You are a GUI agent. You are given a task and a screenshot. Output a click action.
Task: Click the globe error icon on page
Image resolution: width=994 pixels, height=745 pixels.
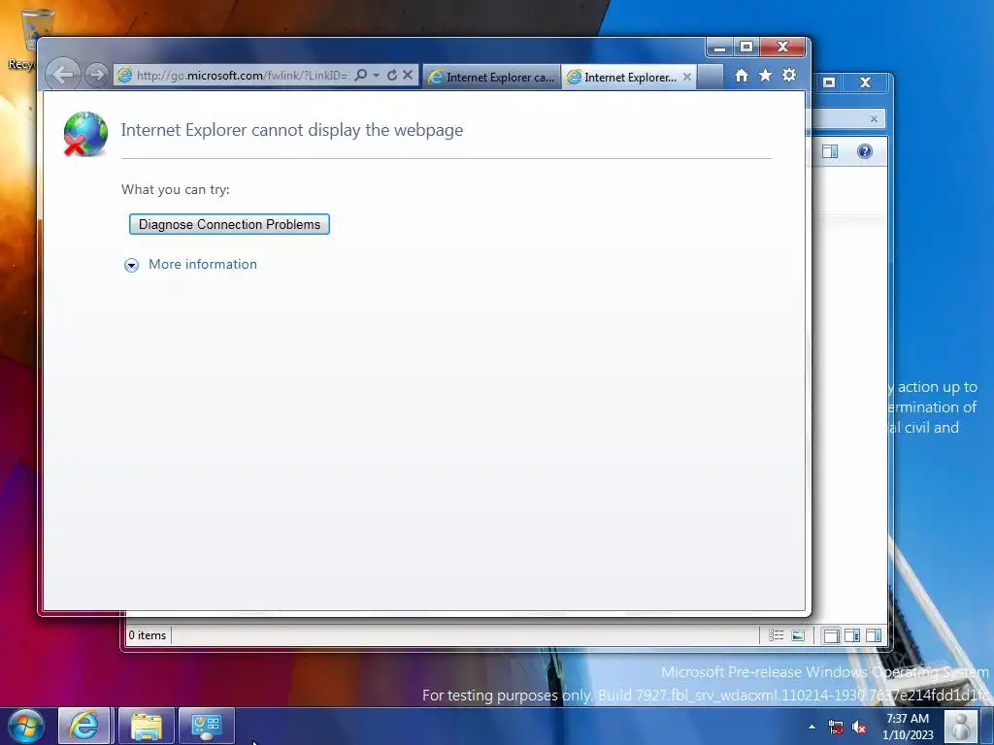85,134
